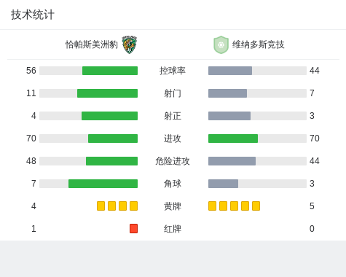Open the 恰帕斯美洲豹 team name link
This screenshot has height=277, width=346.
[92, 44]
